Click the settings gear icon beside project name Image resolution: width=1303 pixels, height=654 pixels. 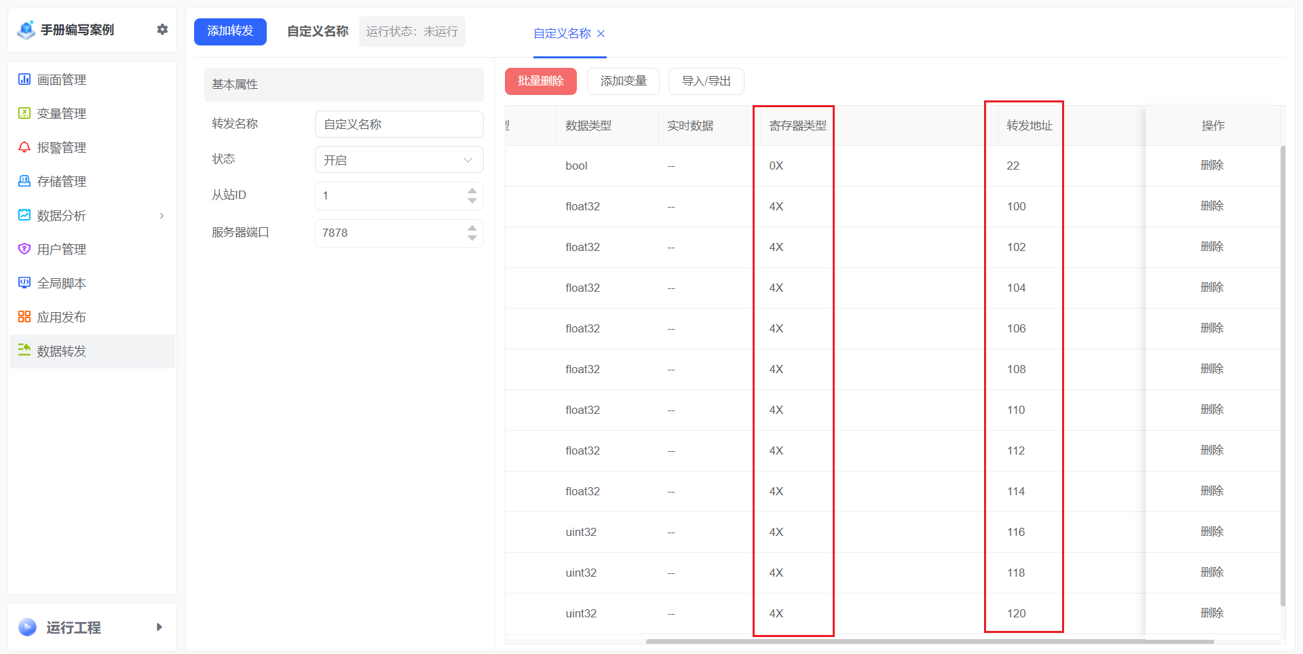click(162, 29)
